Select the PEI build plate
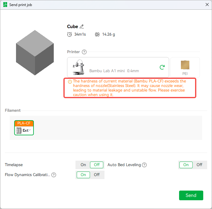The height and width of the screenshot is (209, 212). [x=185, y=67]
